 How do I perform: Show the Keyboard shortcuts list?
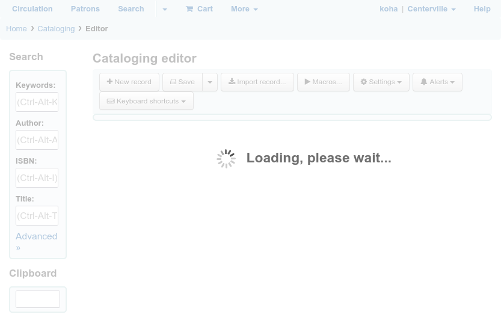pos(146,101)
